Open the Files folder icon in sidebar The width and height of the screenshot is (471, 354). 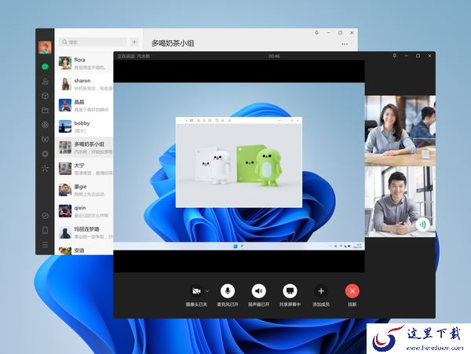pos(45,110)
